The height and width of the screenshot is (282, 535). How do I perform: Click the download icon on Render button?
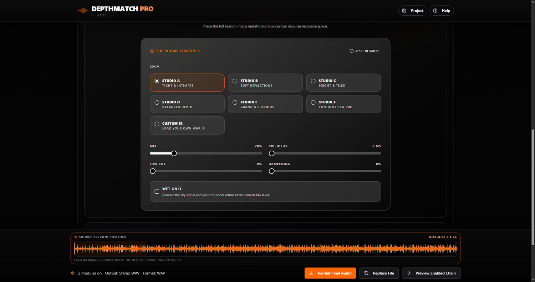pyautogui.click(x=311, y=273)
